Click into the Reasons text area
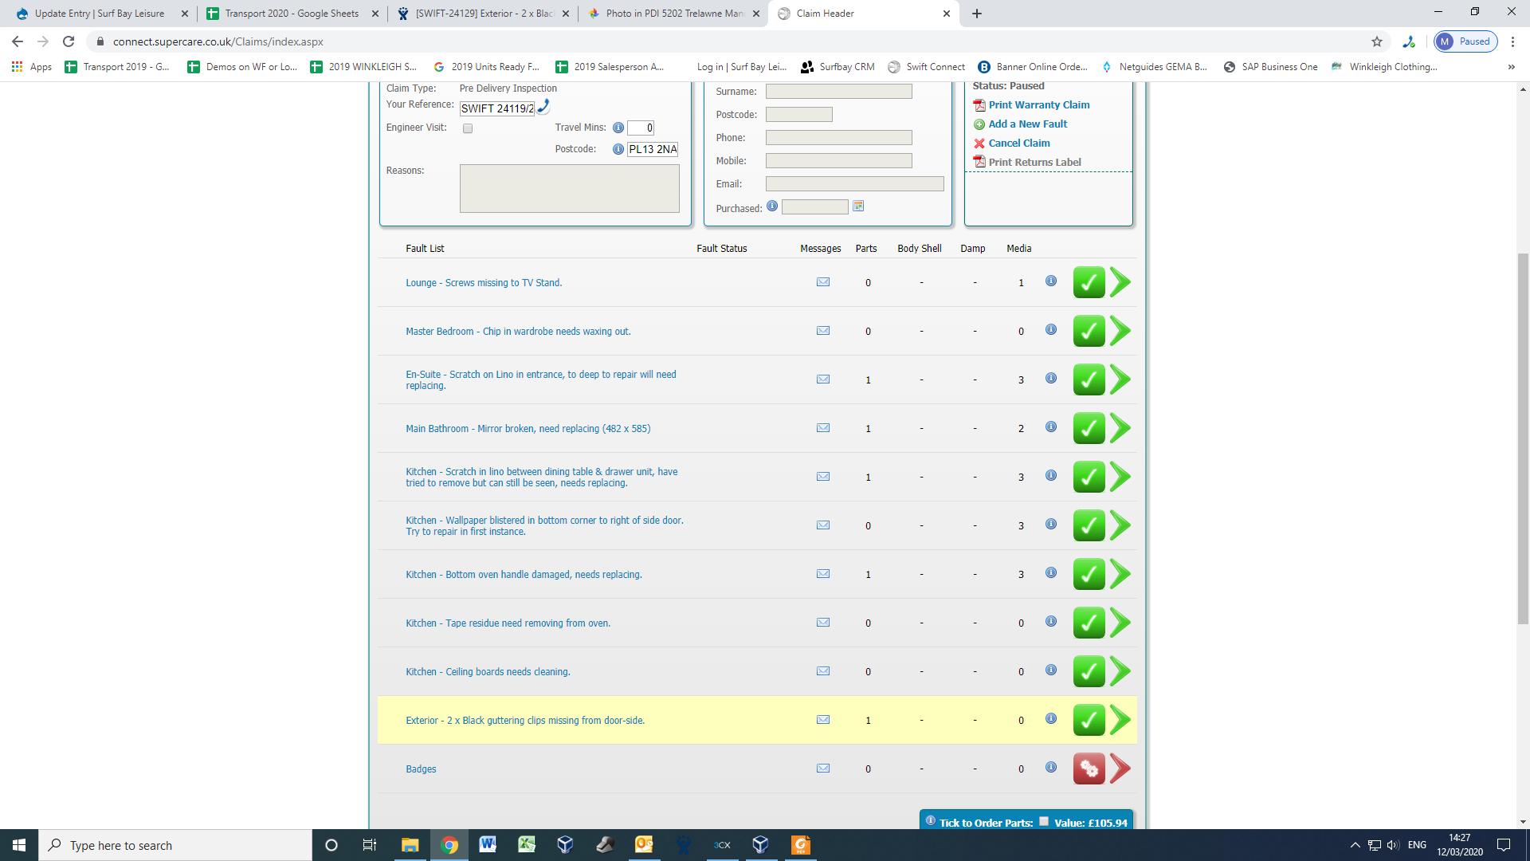The image size is (1530, 861). (x=569, y=189)
